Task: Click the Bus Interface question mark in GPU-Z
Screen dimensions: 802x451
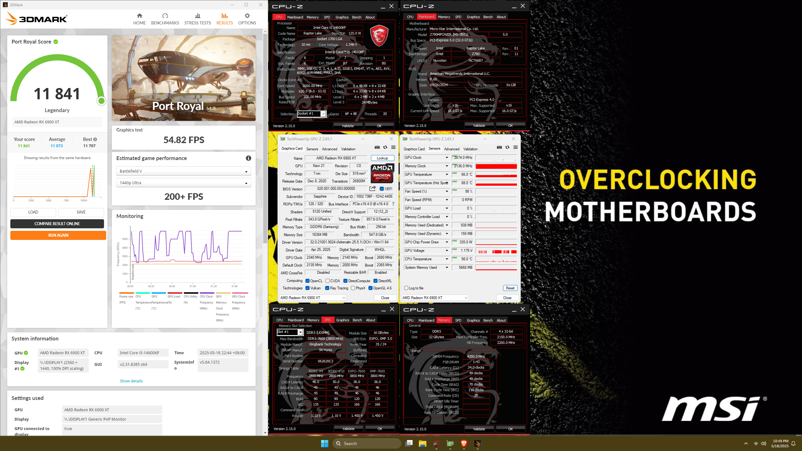Action: (x=393, y=204)
